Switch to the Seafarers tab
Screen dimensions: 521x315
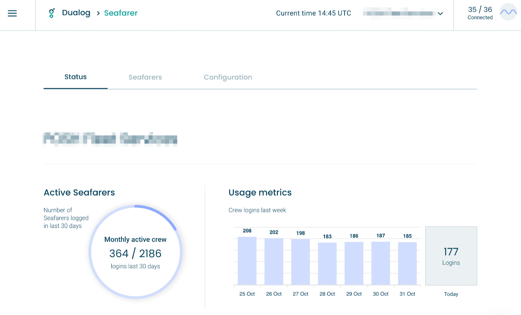coord(145,77)
